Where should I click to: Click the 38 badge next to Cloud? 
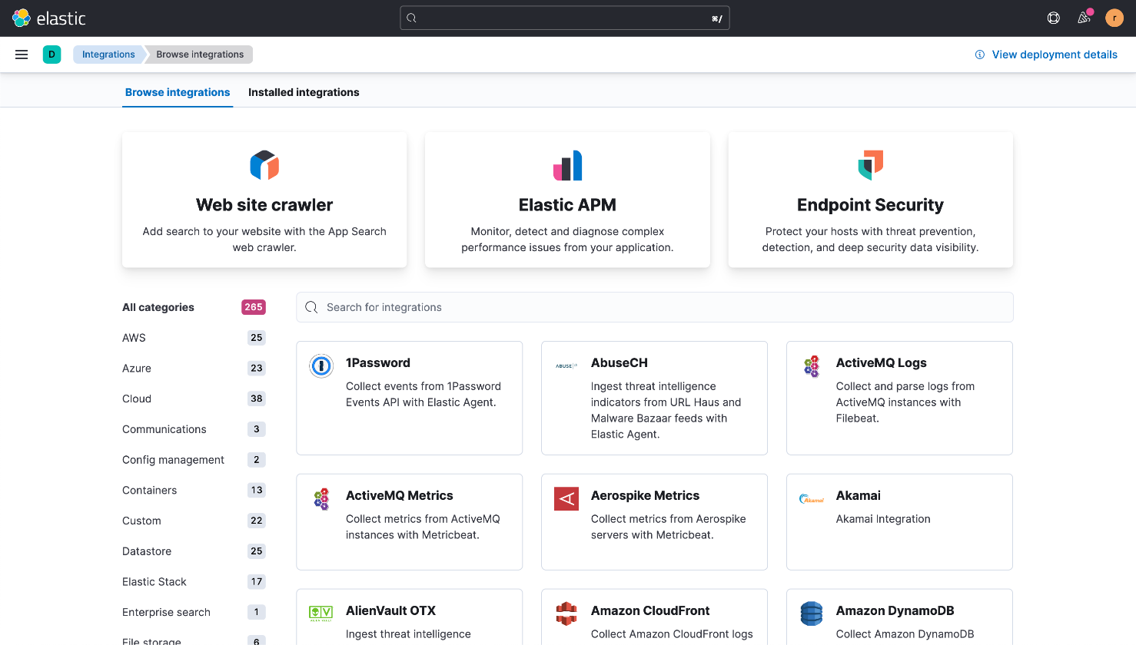257,399
